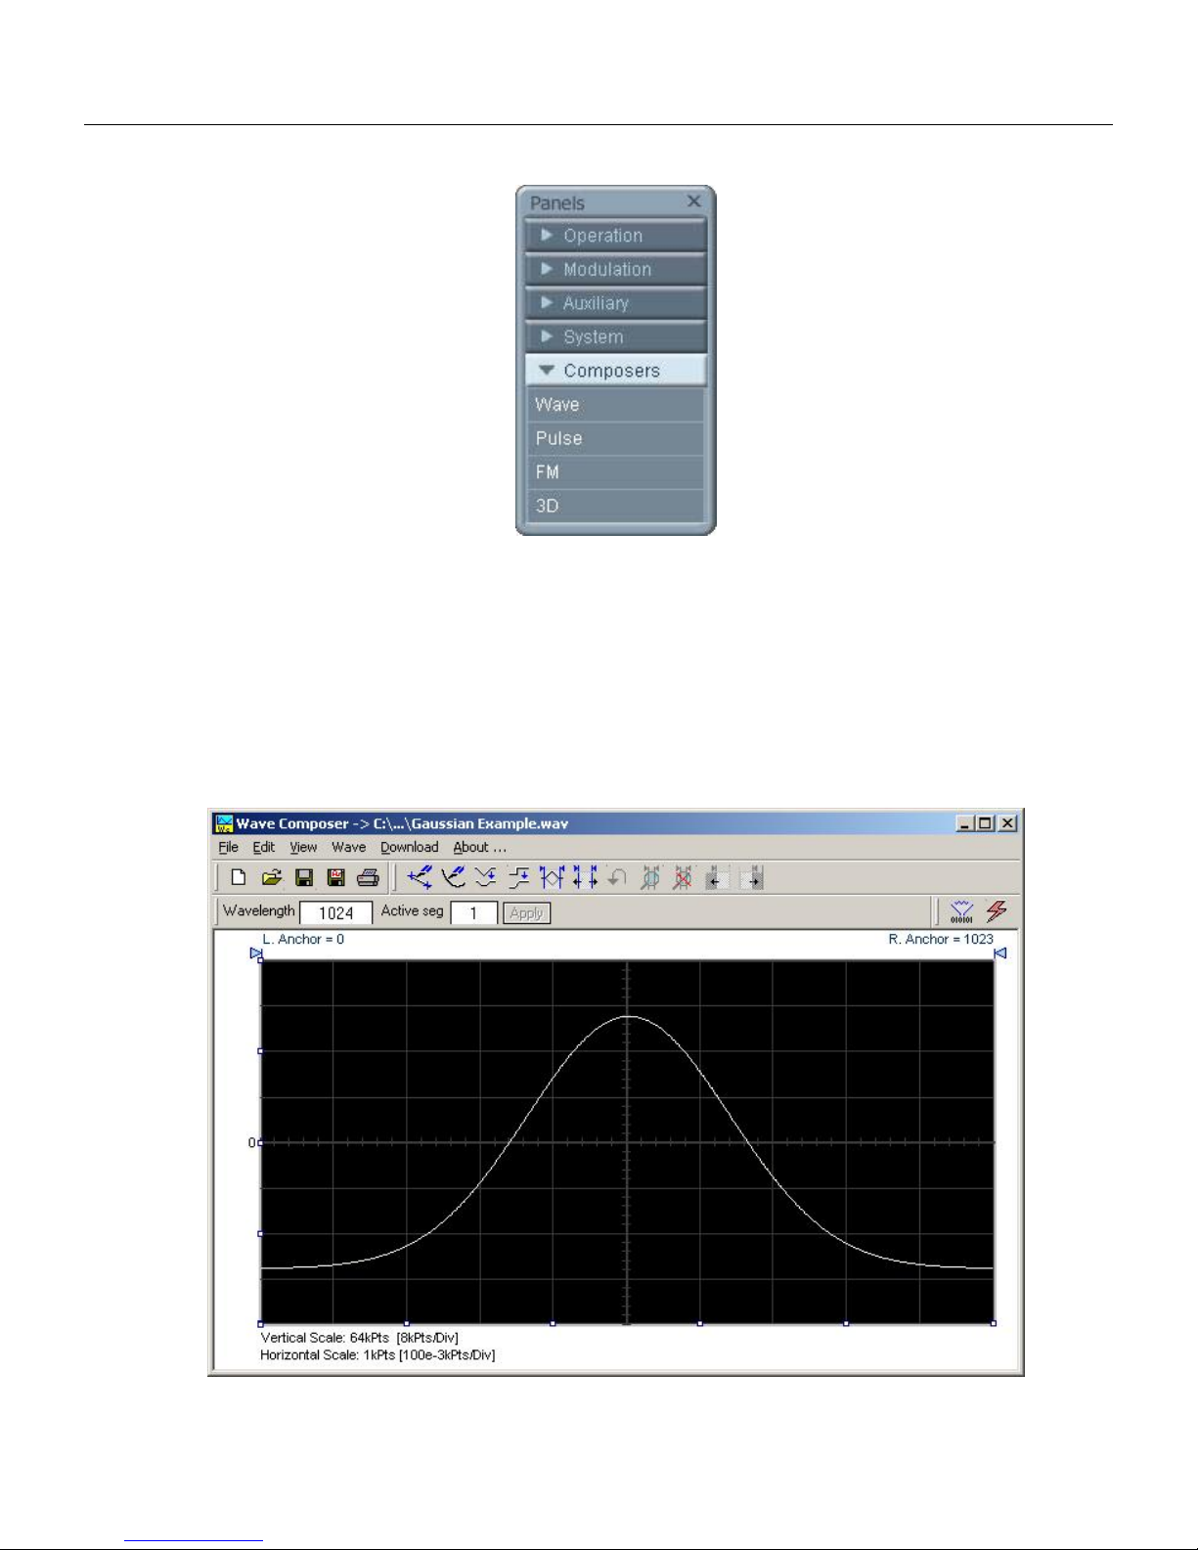The height and width of the screenshot is (1550, 1198).
Task: Expand the Modulation panel group
Action: point(615,269)
